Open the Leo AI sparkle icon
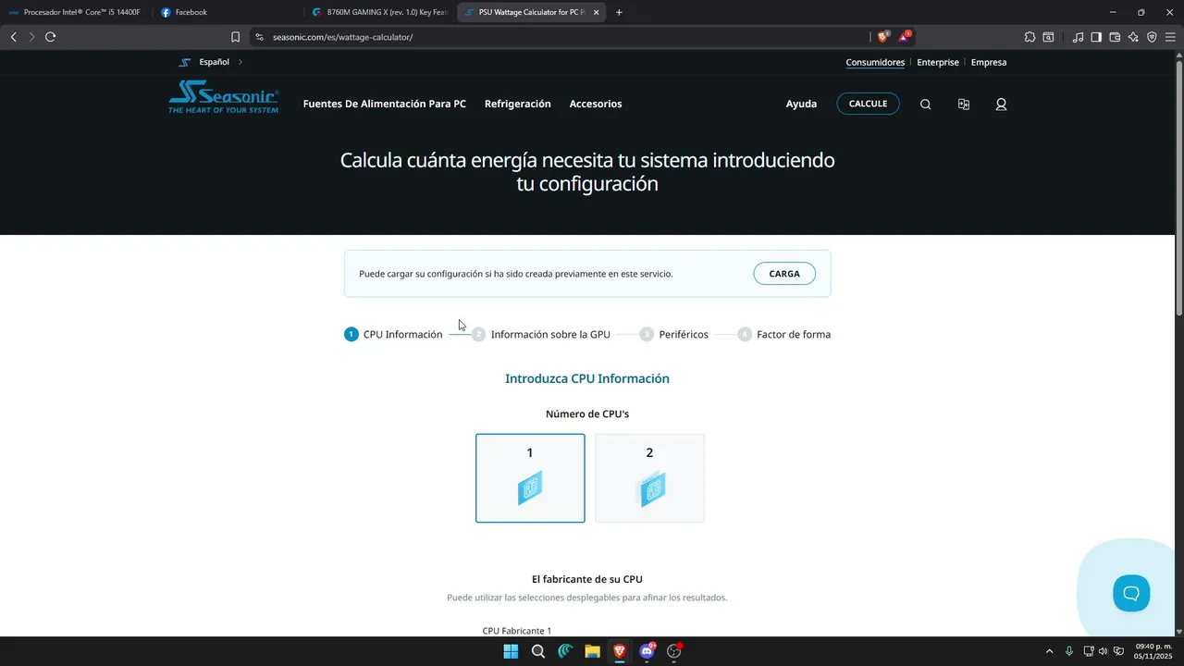Viewport: 1184px width, 666px height. 1133,37
